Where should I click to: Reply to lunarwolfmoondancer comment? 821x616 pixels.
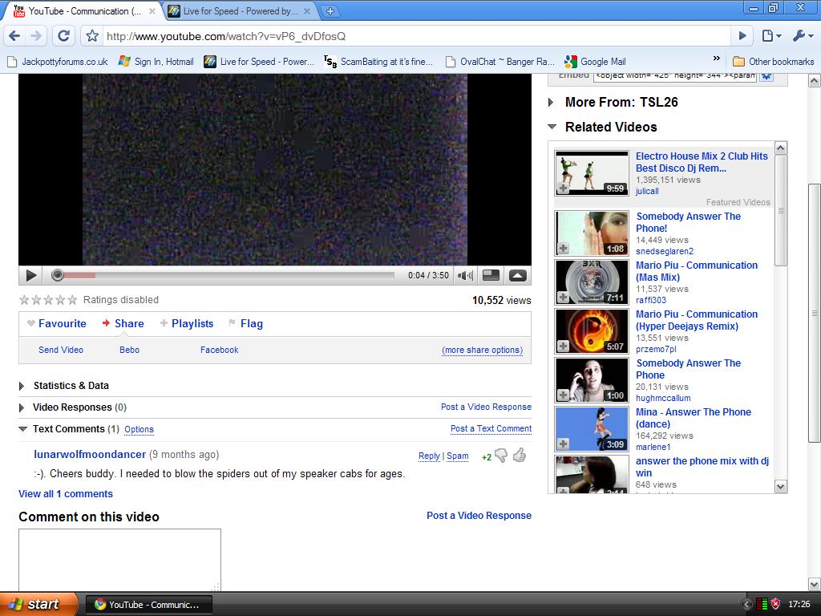tap(430, 456)
